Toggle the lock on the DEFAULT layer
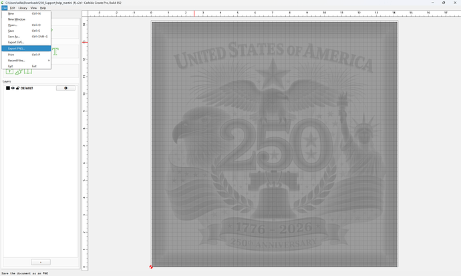The width and height of the screenshot is (461, 276). tap(17, 88)
